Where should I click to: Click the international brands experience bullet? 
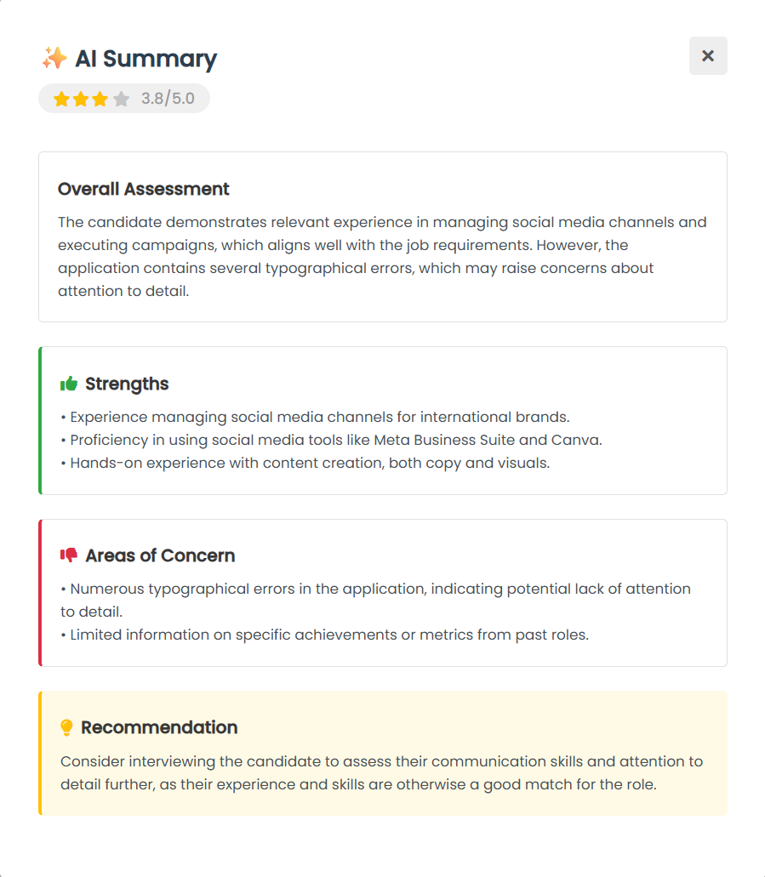click(x=316, y=417)
